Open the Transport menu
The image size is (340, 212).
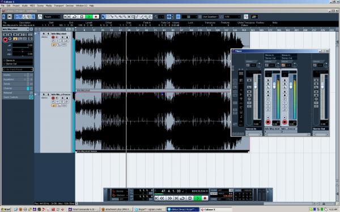[x=59, y=6]
